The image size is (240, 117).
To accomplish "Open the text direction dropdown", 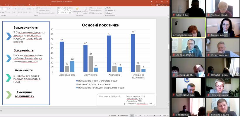I will pyautogui.click(x=44, y=8).
